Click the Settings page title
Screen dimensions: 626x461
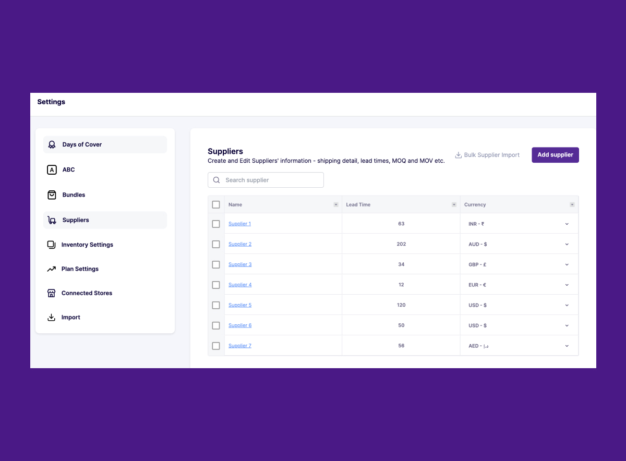click(x=51, y=102)
